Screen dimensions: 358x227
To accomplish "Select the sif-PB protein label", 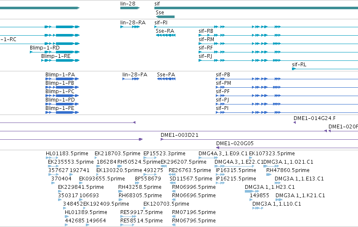I will 223,75.
